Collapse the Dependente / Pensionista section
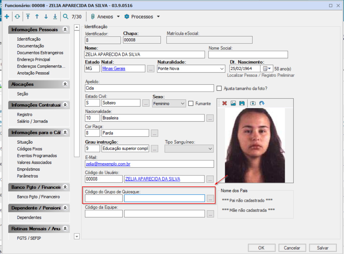 point(65,208)
